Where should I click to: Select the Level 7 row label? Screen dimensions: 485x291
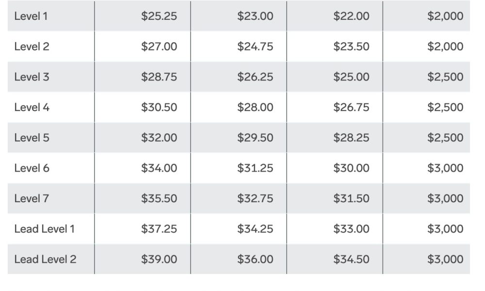(32, 198)
